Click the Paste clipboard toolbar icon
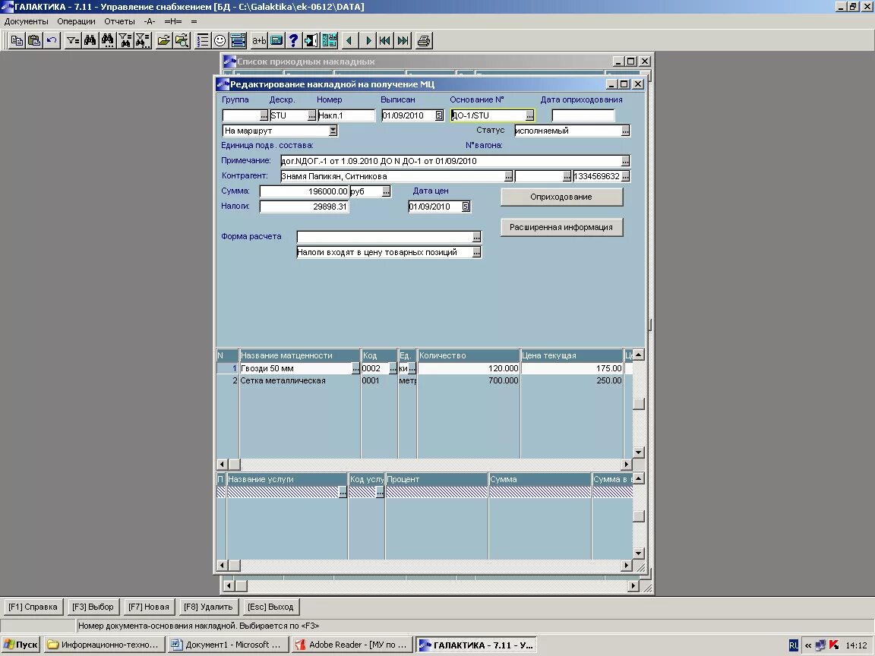The height and width of the screenshot is (656, 875). [x=34, y=40]
